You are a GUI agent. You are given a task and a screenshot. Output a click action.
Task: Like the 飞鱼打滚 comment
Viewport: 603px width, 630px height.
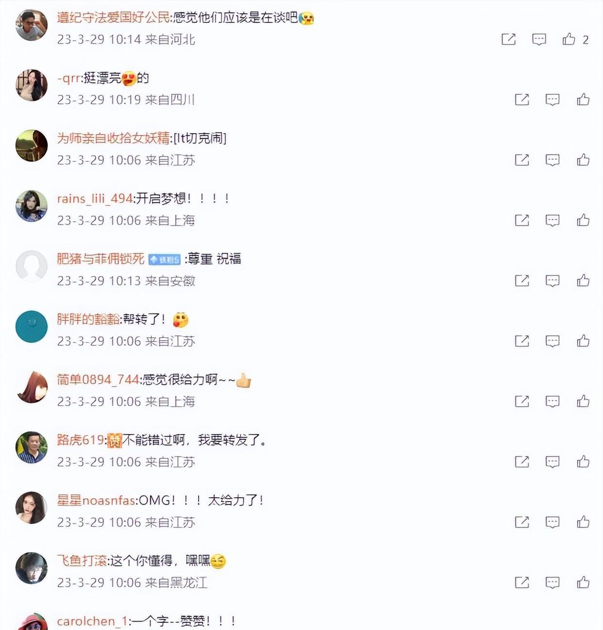click(x=583, y=582)
